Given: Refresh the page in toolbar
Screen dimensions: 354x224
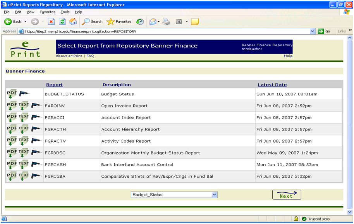Looking at the screenshot, I should point(62,22).
